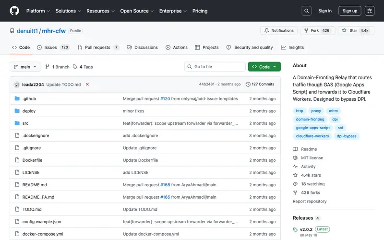The height and width of the screenshot is (240, 384).
Task: Click the cloudflare-workers topic tag
Action: tap(312, 136)
